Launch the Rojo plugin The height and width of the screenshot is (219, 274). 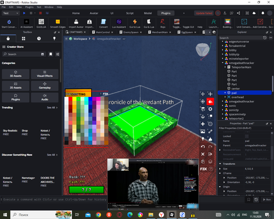pyautogui.click(x=163, y=24)
